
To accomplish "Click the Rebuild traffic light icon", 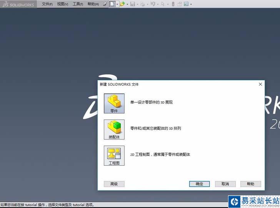I will coord(173,4).
